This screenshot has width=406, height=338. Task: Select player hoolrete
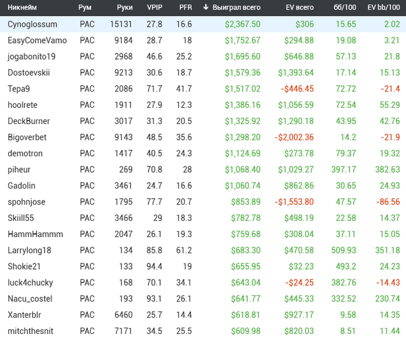(23, 105)
